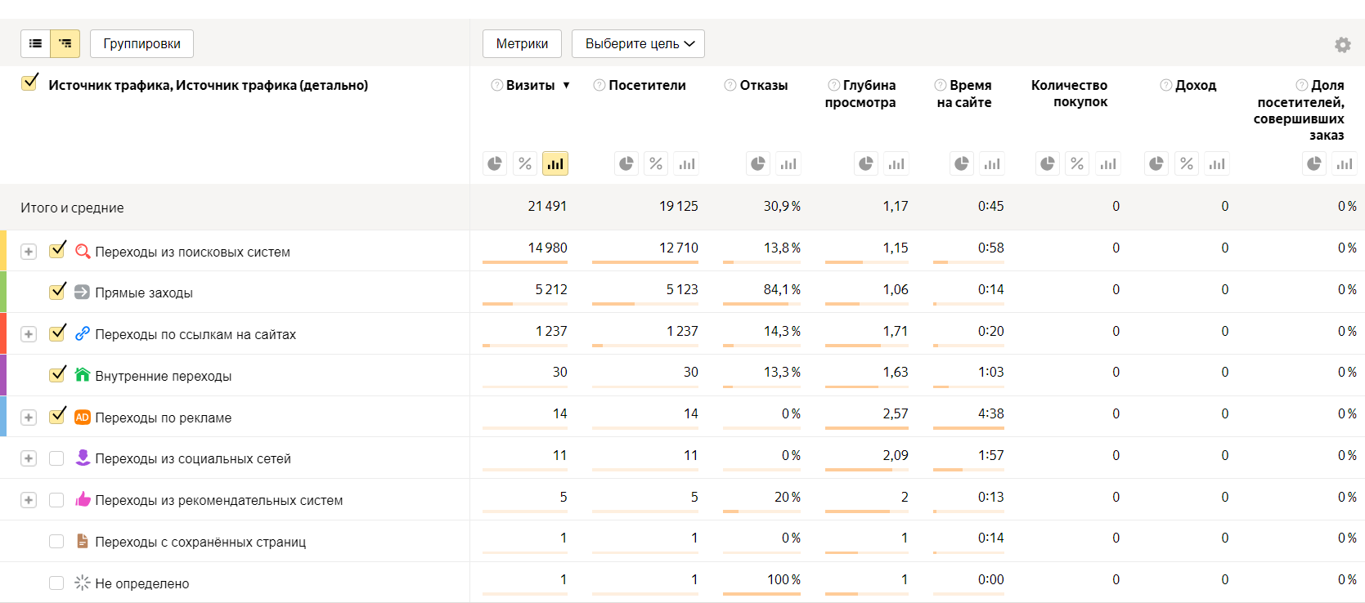Show pie chart for Визиты column

pyautogui.click(x=495, y=164)
